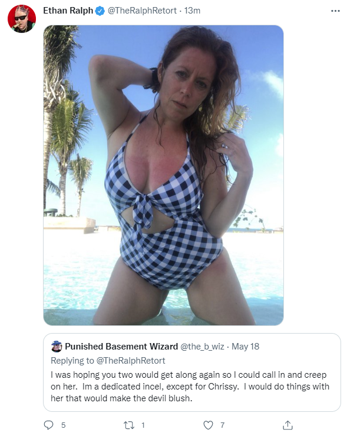This screenshot has height=436, width=347.
Task: Open the 13m timestamp link
Action: (x=192, y=11)
